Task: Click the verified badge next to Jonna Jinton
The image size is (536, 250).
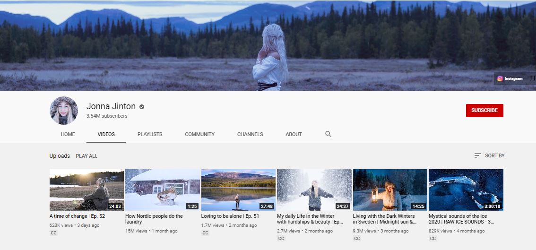Action: click(141, 107)
